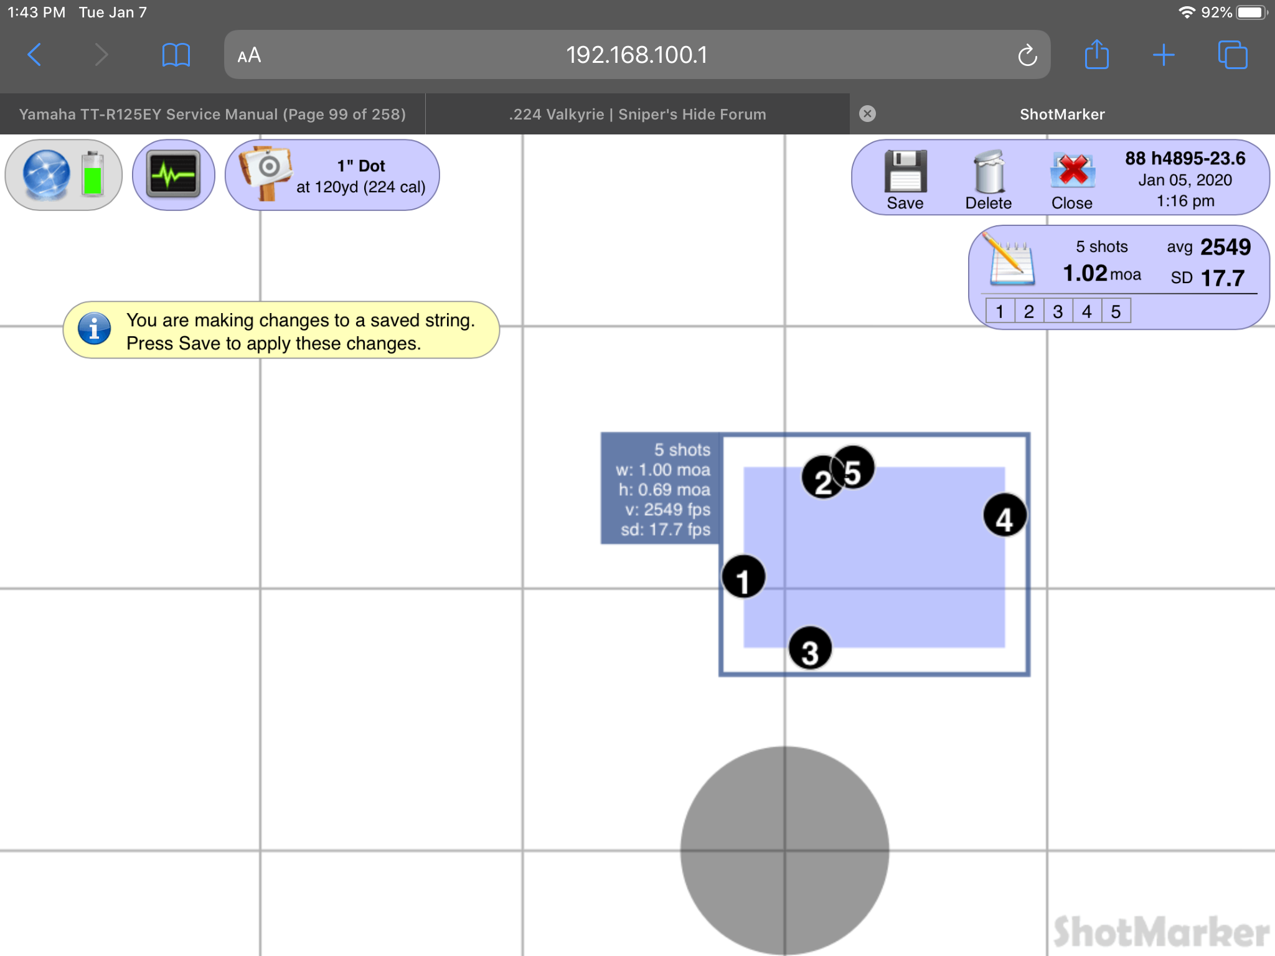
Task: Close the string with red X icon
Action: tap(1071, 172)
